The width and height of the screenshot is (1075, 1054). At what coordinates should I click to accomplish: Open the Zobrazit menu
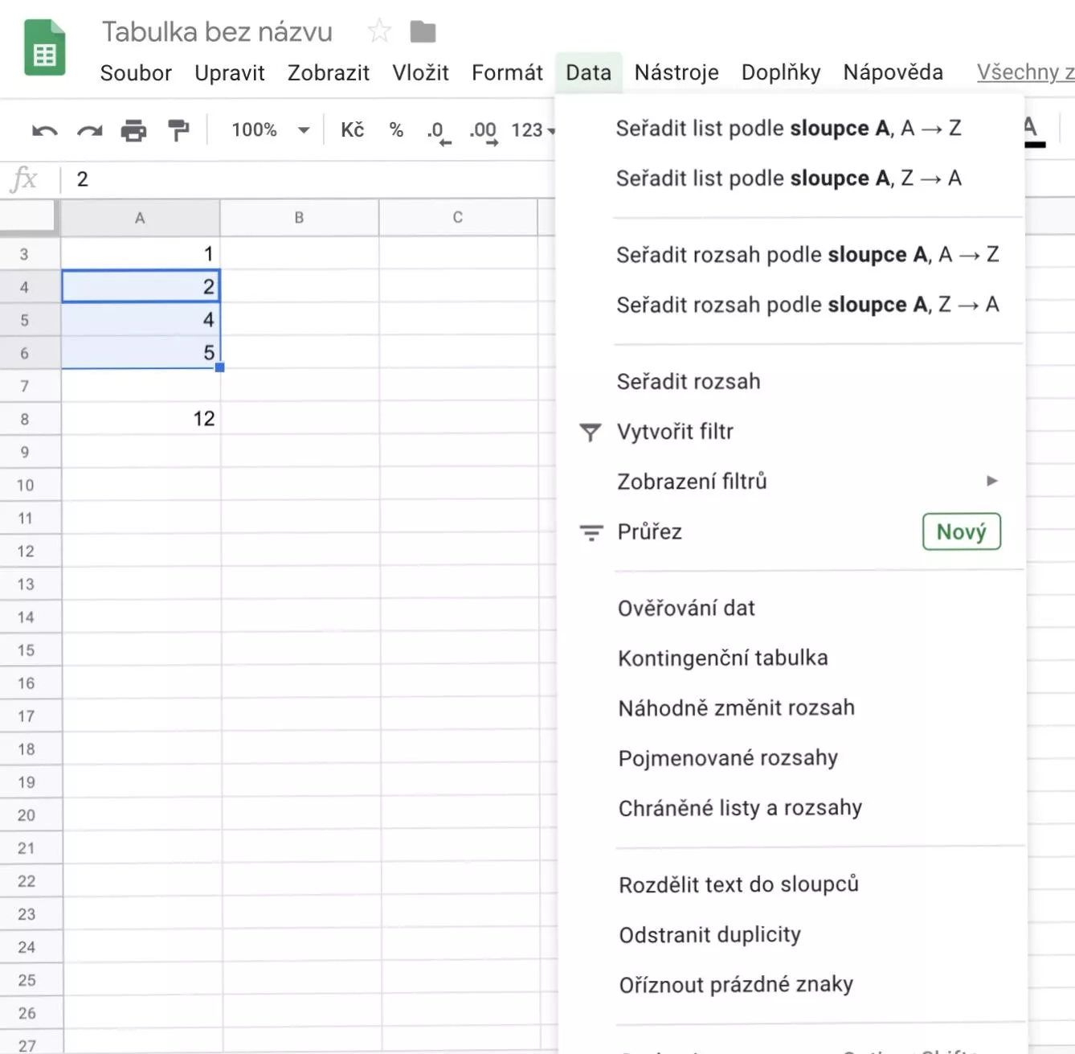[329, 73]
